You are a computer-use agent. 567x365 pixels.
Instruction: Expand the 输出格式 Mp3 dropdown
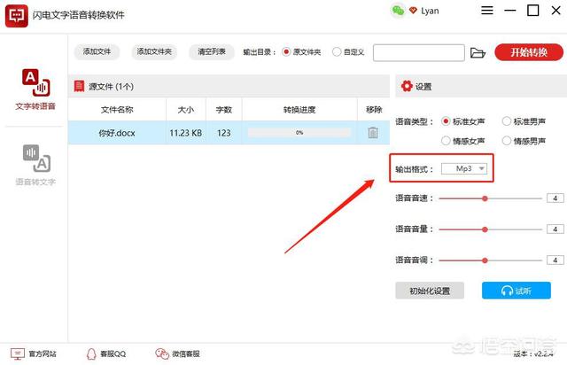pos(465,168)
